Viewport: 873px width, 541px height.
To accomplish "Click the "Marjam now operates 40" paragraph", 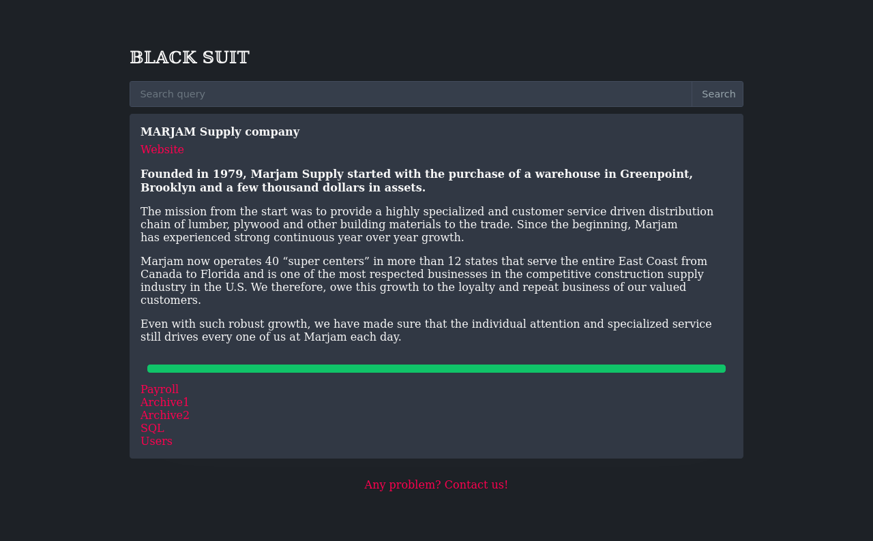I will (x=423, y=281).
